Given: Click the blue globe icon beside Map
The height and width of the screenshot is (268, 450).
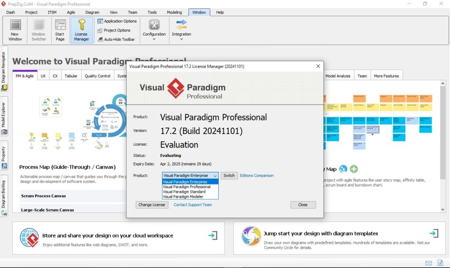Looking at the screenshot, I should (343, 169).
